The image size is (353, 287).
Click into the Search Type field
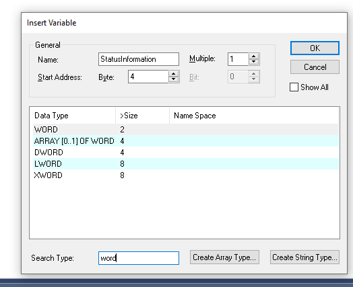pyautogui.click(x=139, y=258)
